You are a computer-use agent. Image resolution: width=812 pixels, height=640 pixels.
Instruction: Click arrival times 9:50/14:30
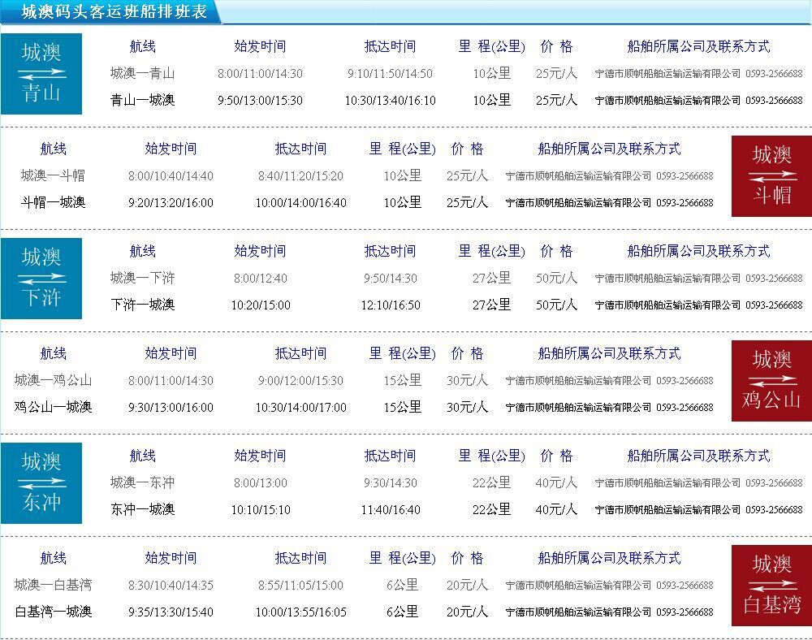390,278
